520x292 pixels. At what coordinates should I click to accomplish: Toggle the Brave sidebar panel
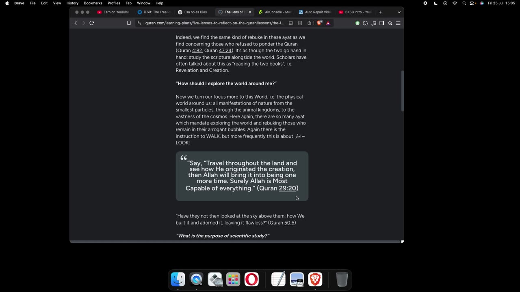pyautogui.click(x=382, y=23)
